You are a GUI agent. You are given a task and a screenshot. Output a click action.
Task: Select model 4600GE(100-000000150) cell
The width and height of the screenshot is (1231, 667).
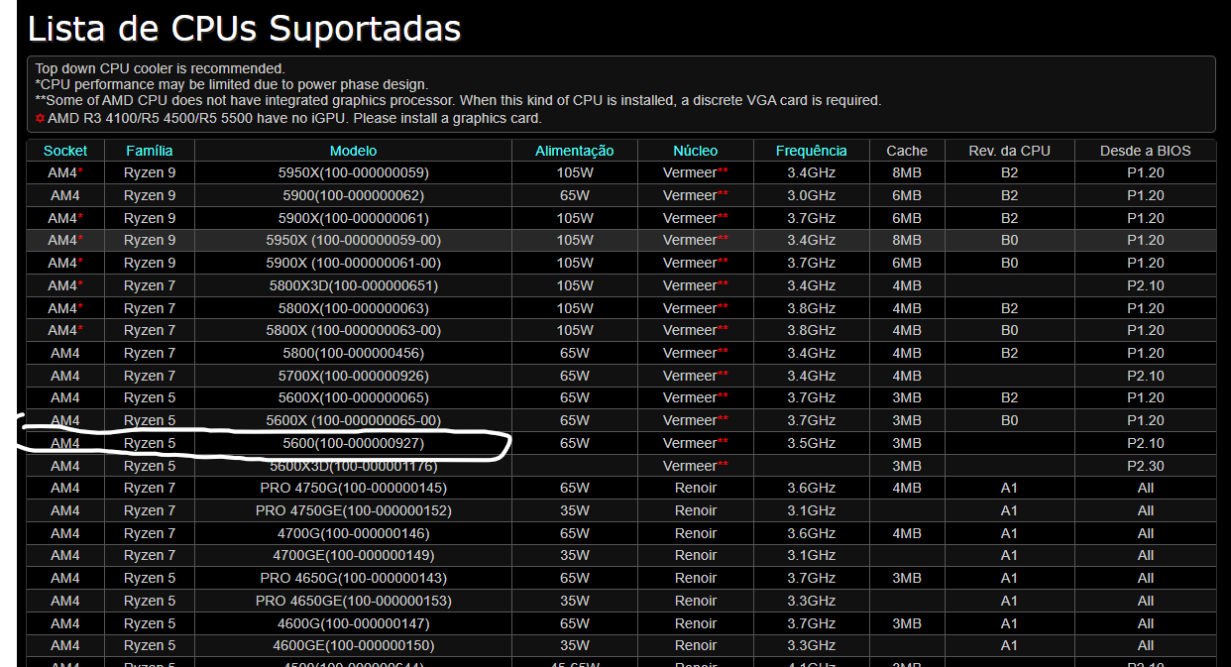click(x=354, y=645)
